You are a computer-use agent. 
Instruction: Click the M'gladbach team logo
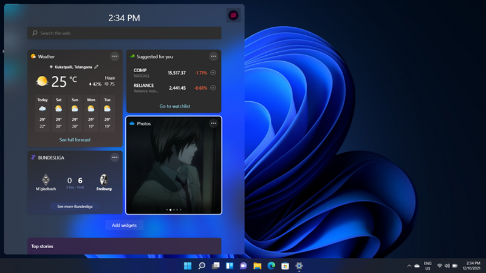46,180
